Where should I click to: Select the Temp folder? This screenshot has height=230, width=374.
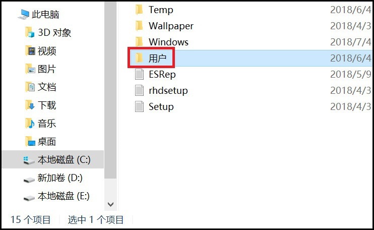pyautogui.click(x=250, y=10)
